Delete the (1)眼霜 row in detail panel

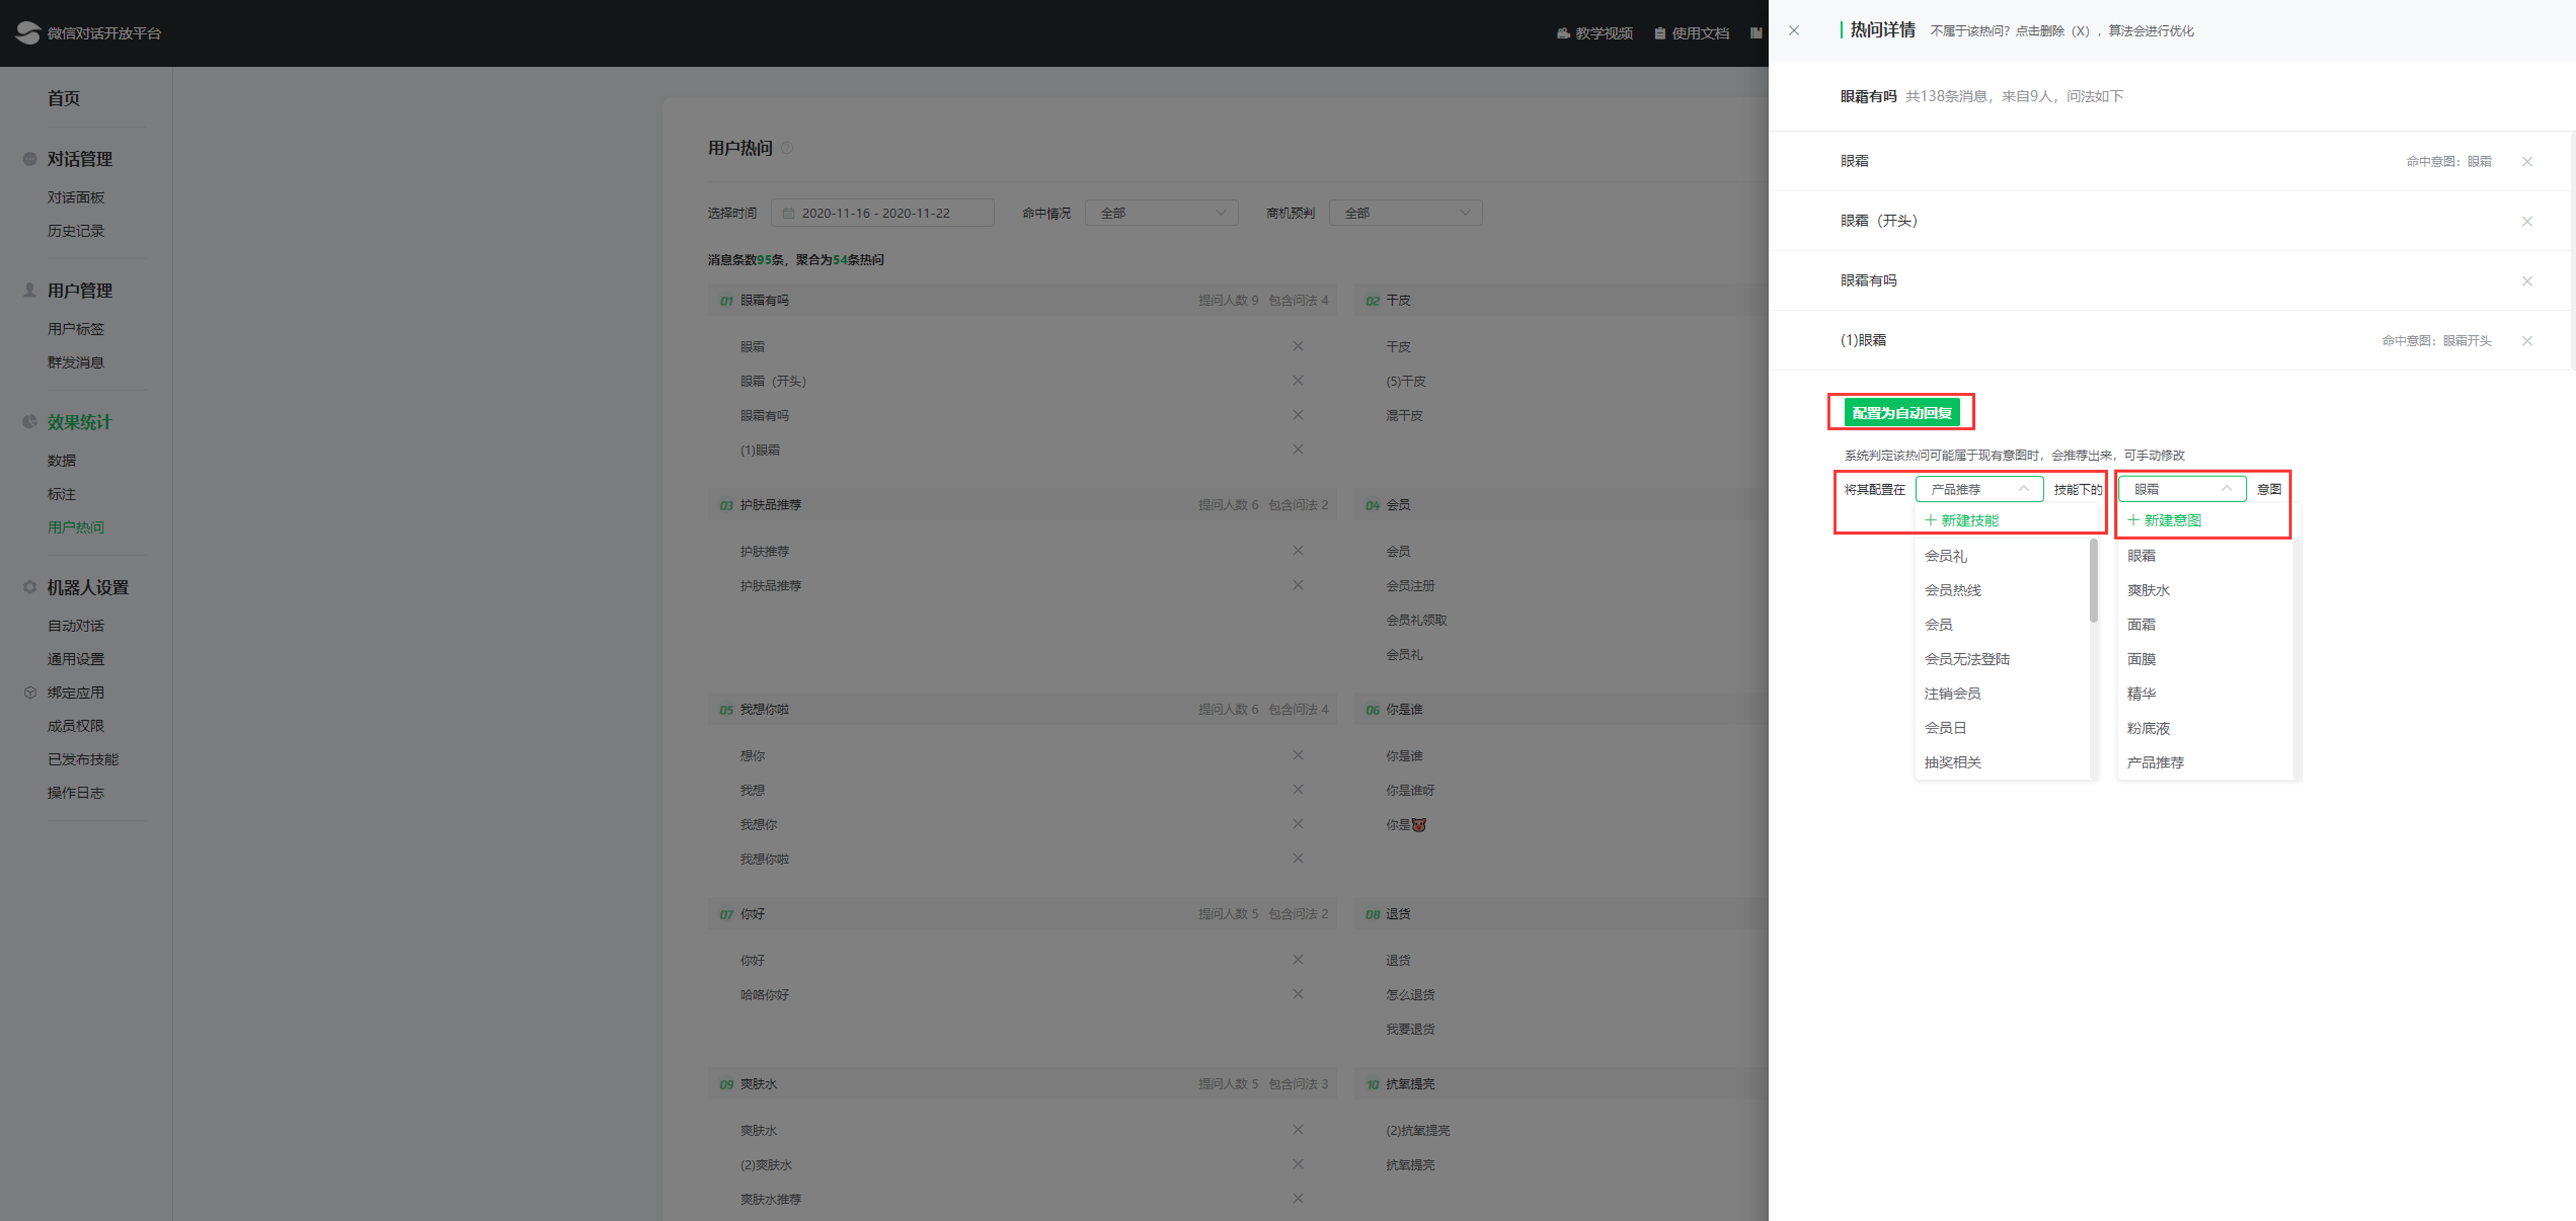coord(2527,341)
